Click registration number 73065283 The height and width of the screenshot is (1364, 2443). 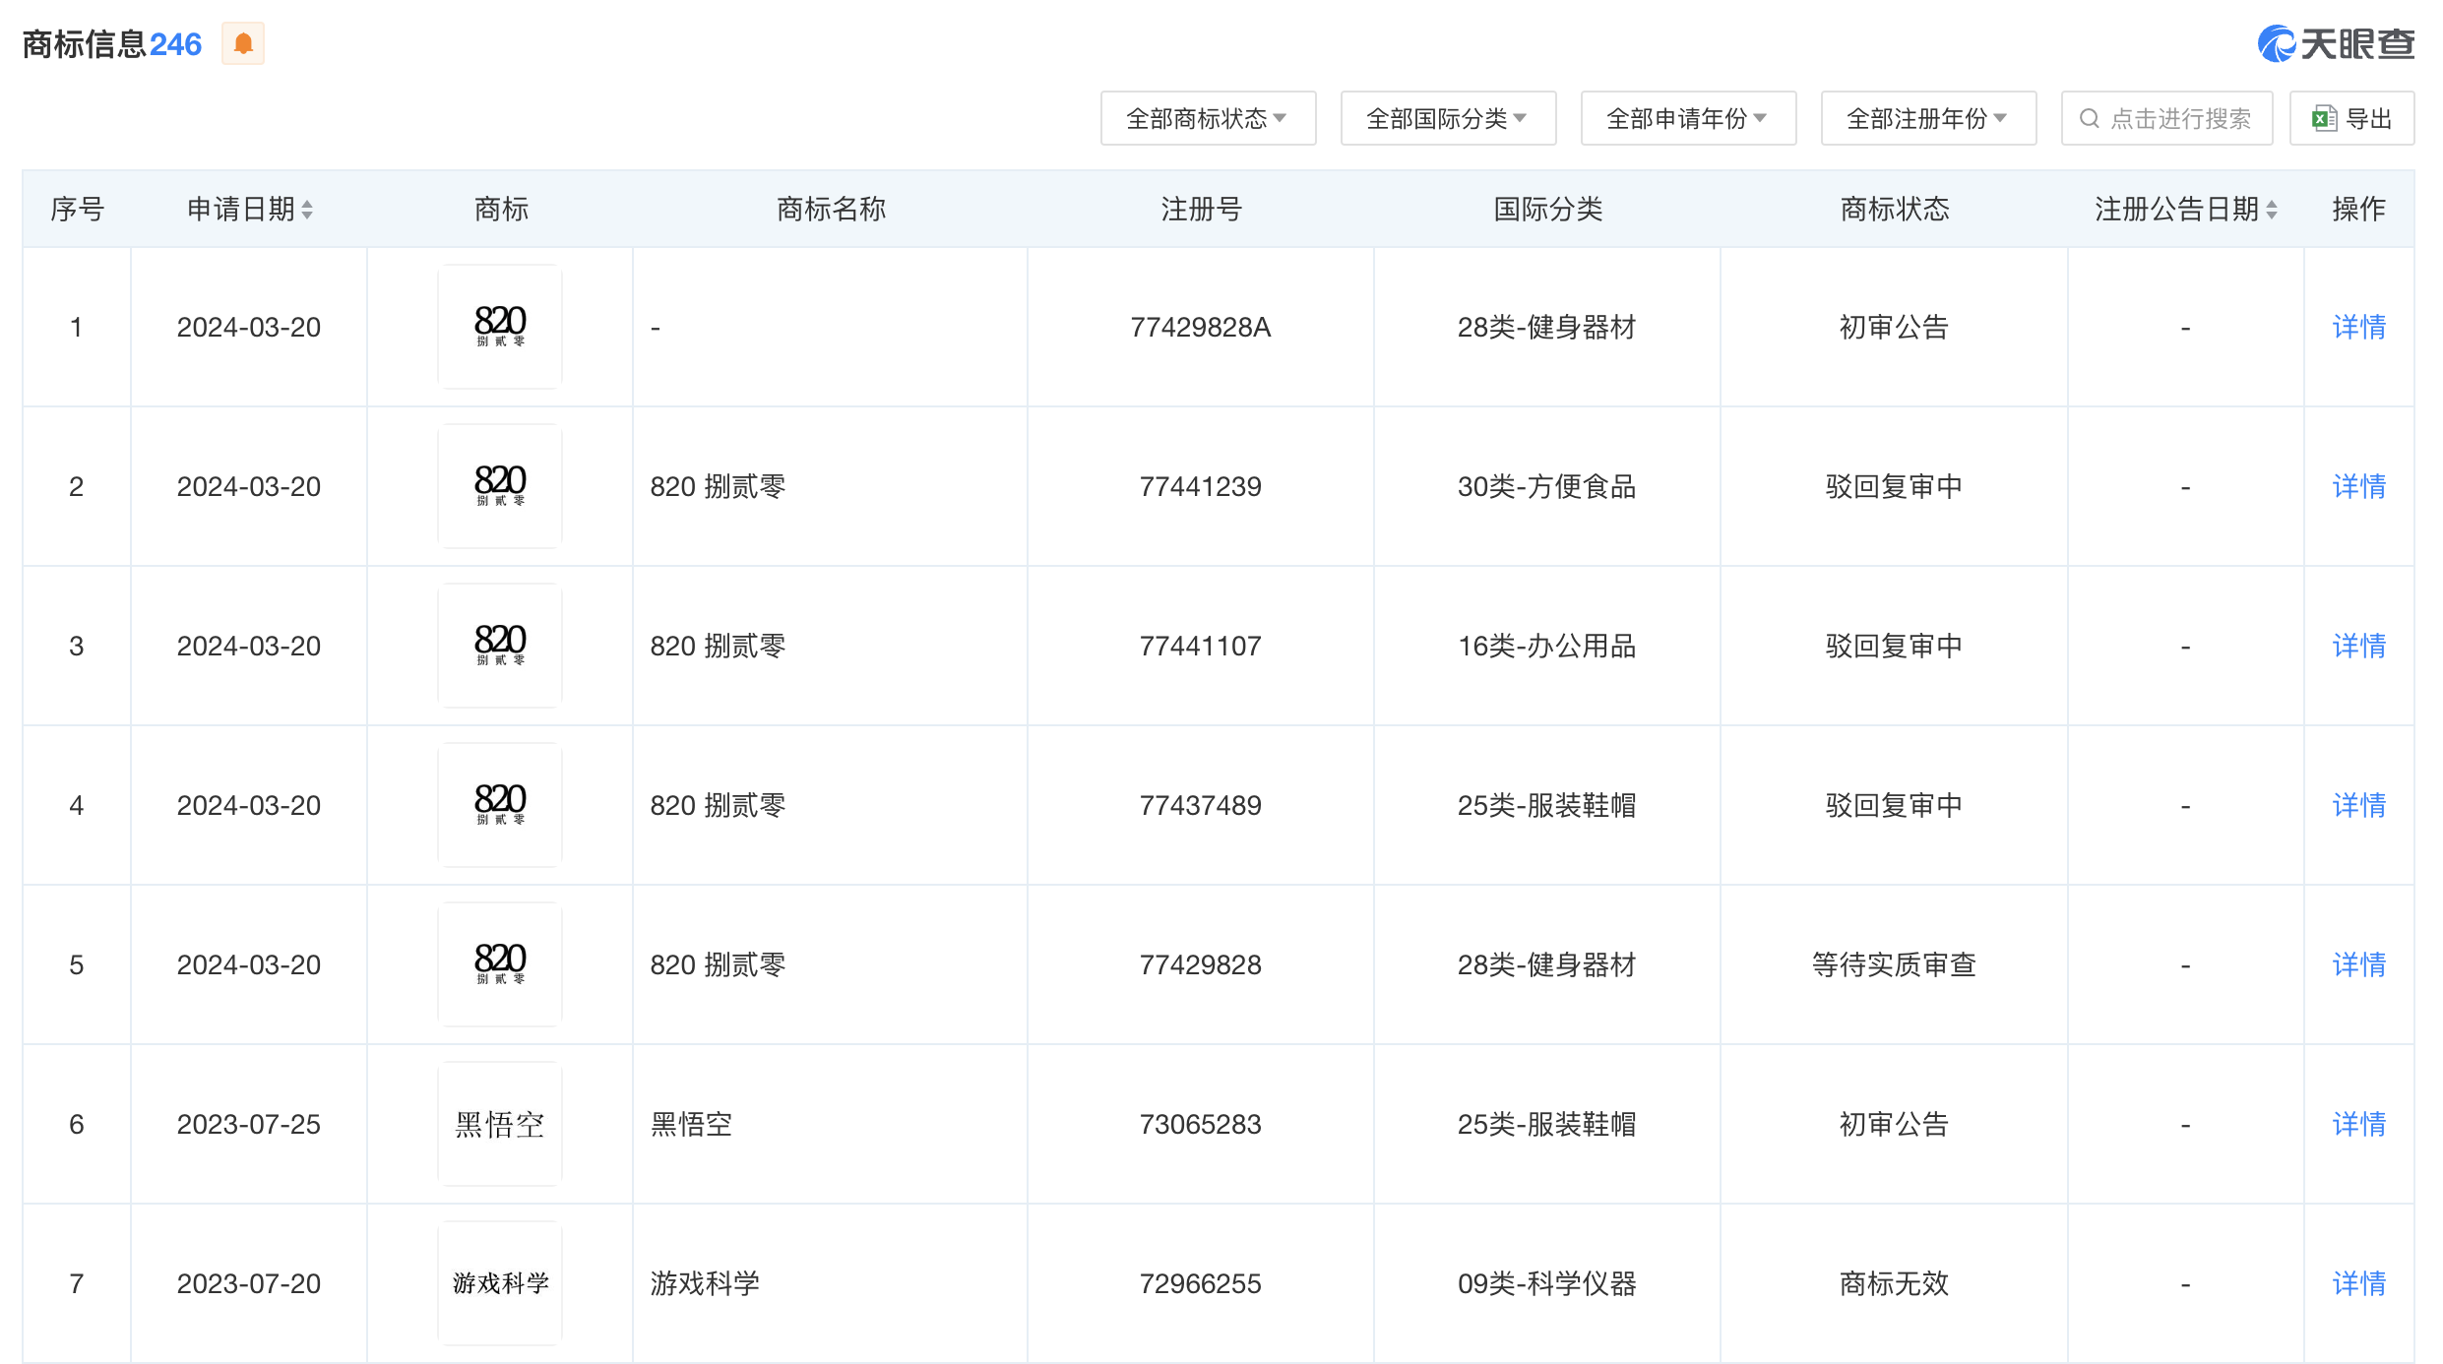[1201, 1125]
